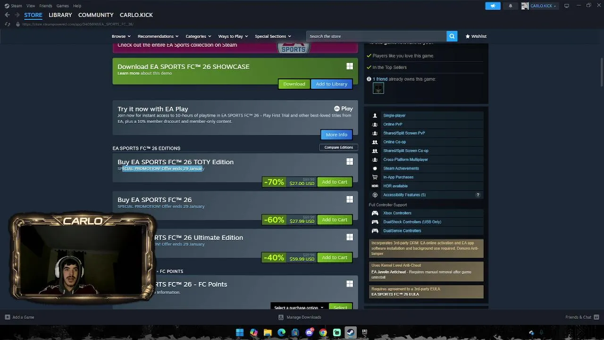Click the Manage Downloads icon
604x340 pixels.
pos(281,317)
